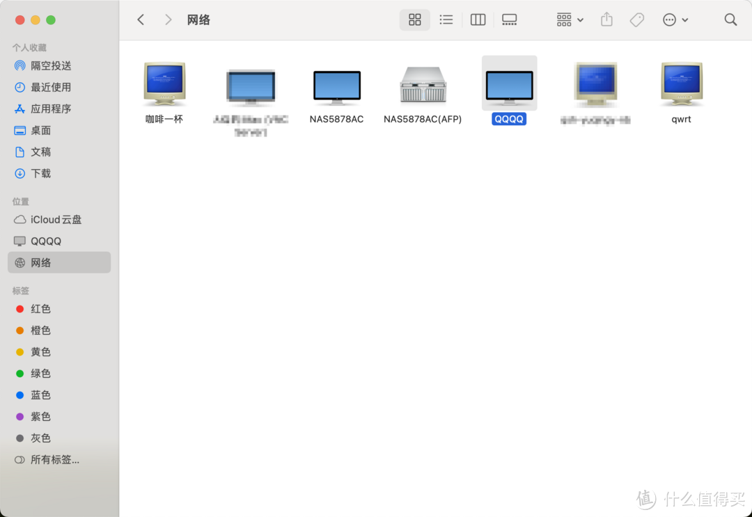
Task: Open 所有标签… in the sidebar
Action: pos(59,460)
